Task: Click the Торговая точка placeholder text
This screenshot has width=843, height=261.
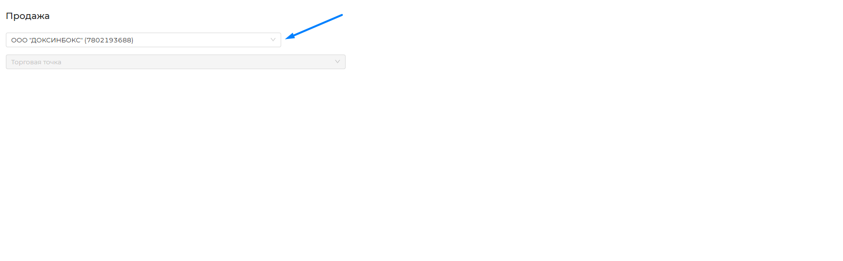Action: point(36,62)
